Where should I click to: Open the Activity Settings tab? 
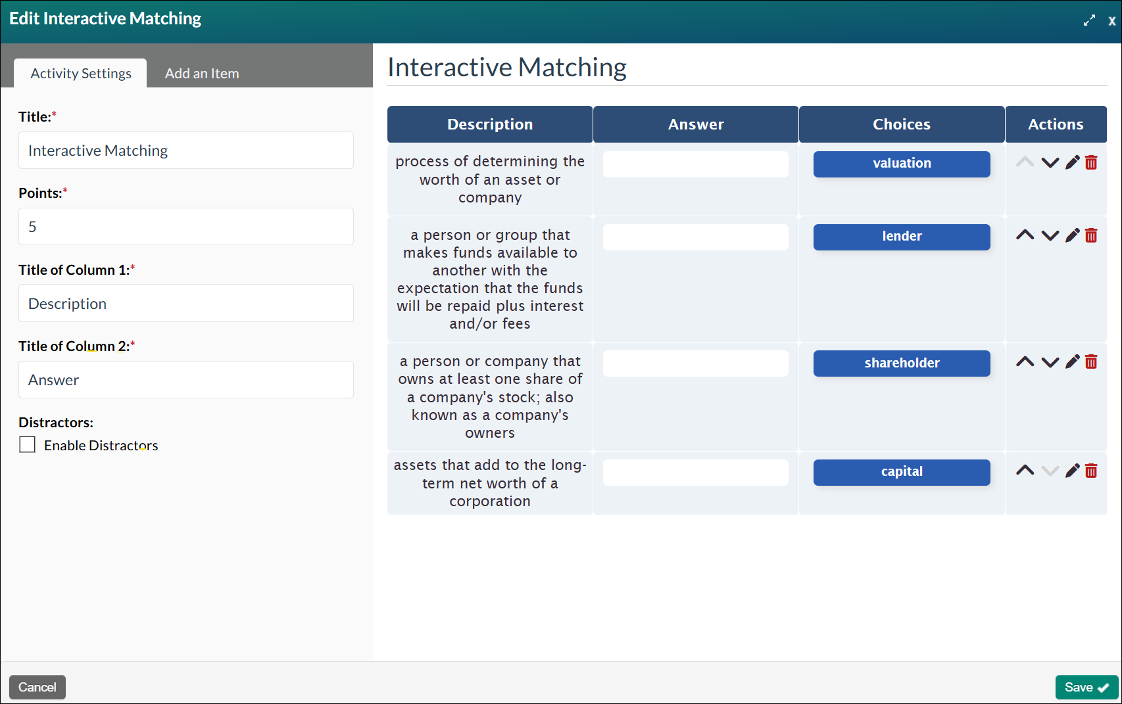click(x=80, y=73)
